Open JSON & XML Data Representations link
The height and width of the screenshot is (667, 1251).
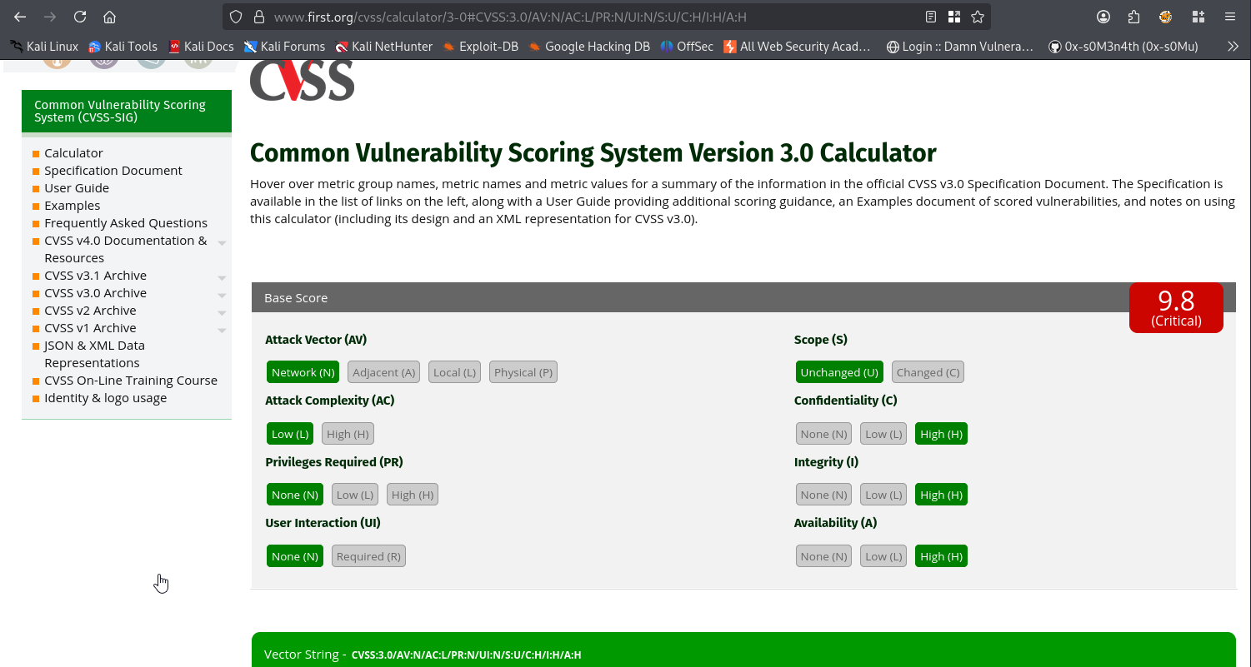click(x=94, y=354)
